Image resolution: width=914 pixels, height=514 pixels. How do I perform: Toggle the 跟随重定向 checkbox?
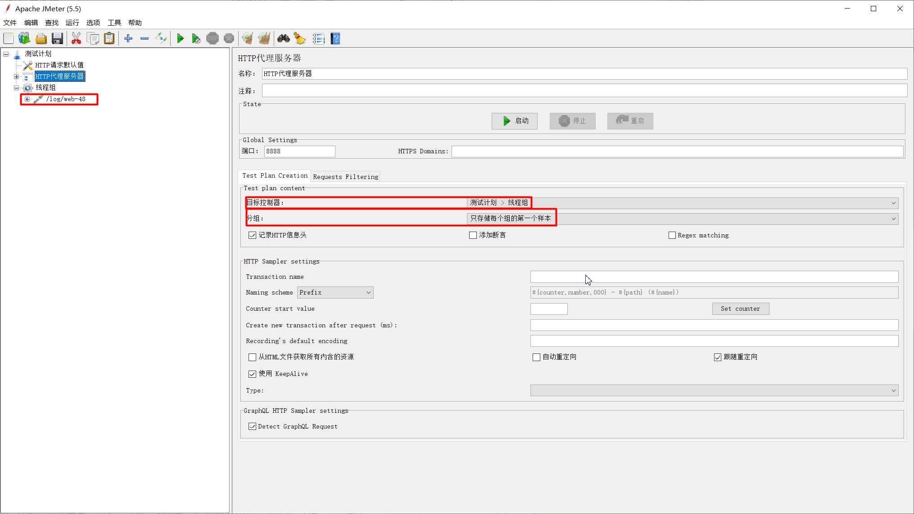point(718,357)
